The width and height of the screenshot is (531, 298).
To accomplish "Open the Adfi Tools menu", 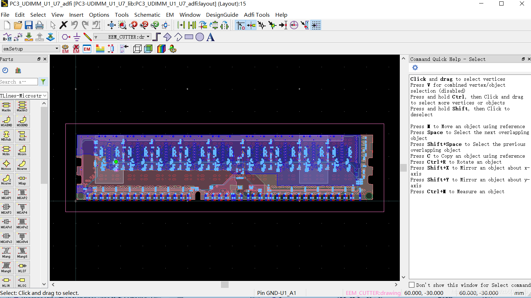I will pyautogui.click(x=257, y=15).
